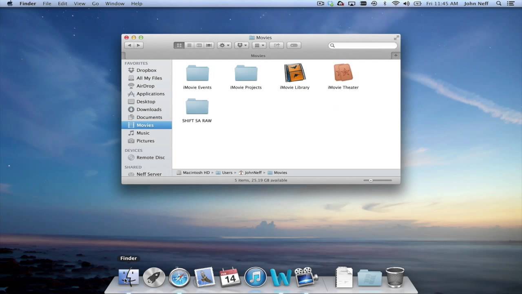
Task: Go forward in Finder history
Action: pos(138,45)
